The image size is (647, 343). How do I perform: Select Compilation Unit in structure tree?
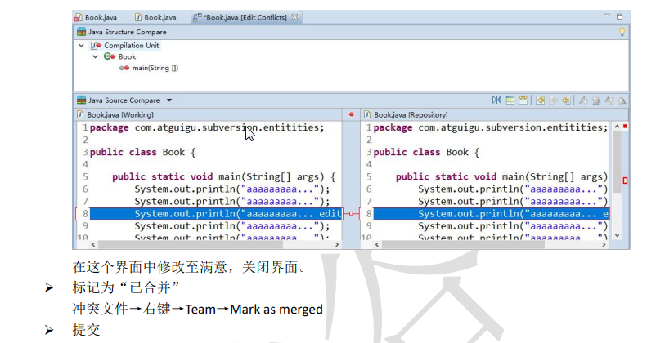point(131,45)
